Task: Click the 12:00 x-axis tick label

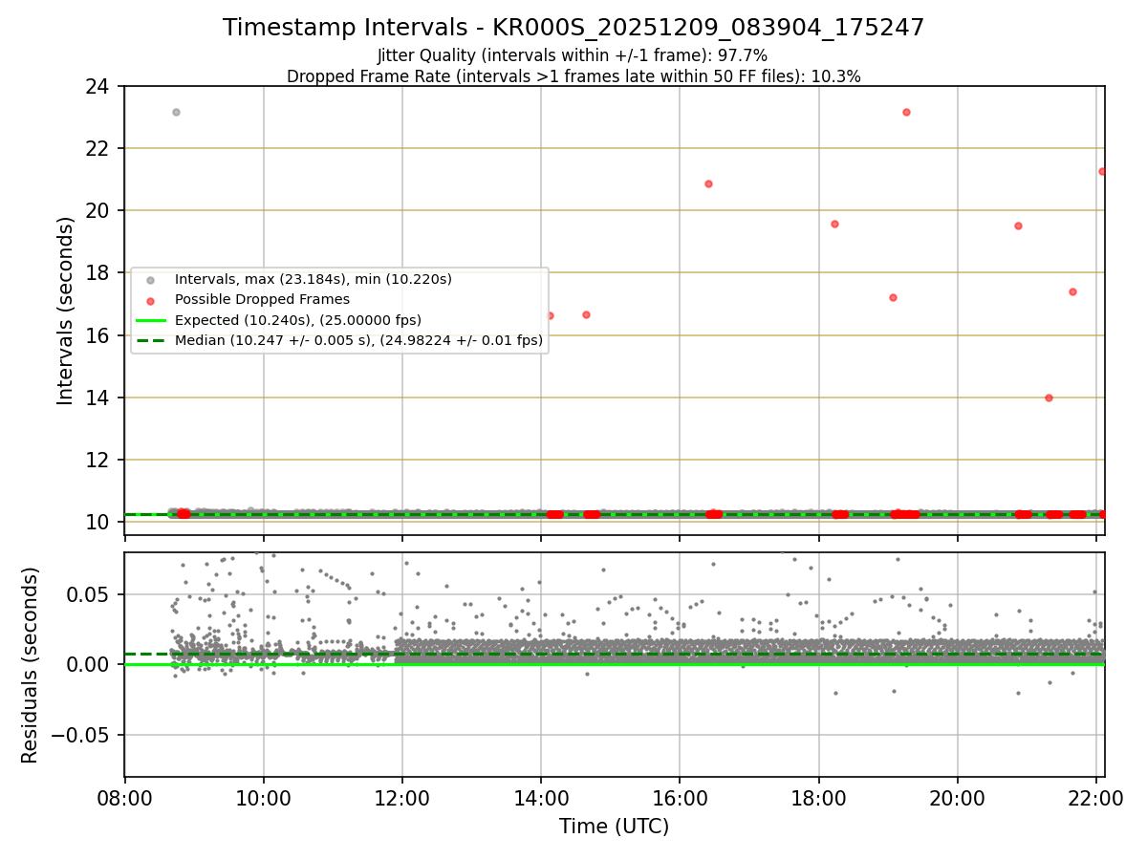Action: coord(401,799)
